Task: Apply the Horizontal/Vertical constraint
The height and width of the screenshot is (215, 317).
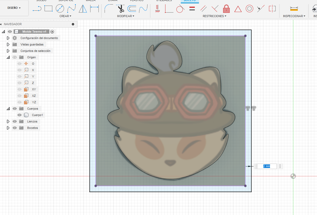Action: 157,9
